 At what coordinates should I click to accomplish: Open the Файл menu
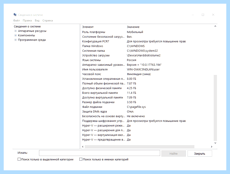pyautogui.click(x=16, y=20)
